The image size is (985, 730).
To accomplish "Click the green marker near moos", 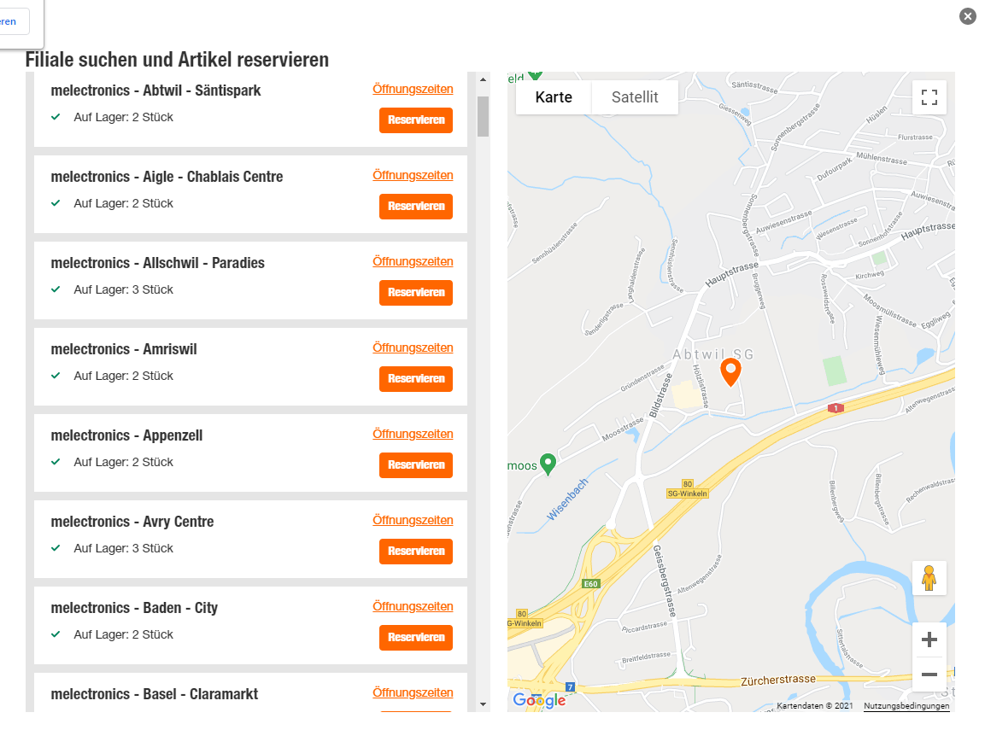I will click(548, 464).
